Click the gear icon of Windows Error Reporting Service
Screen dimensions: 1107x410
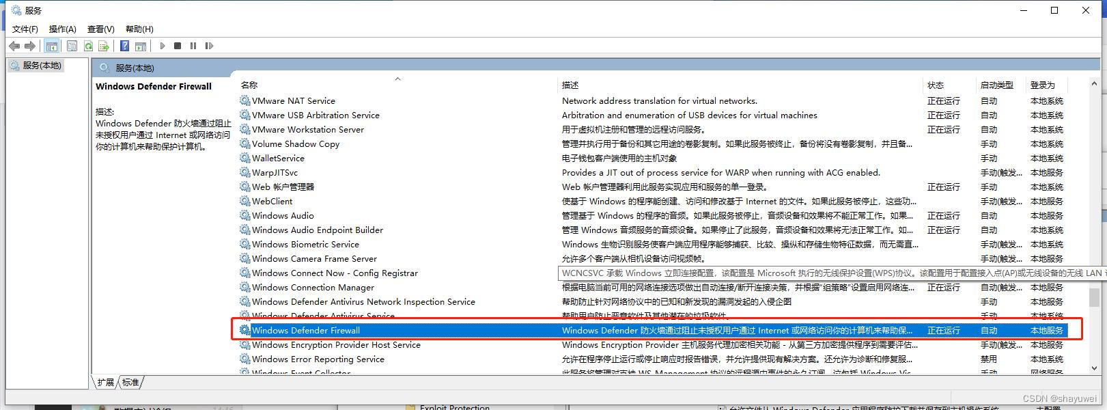(245, 359)
